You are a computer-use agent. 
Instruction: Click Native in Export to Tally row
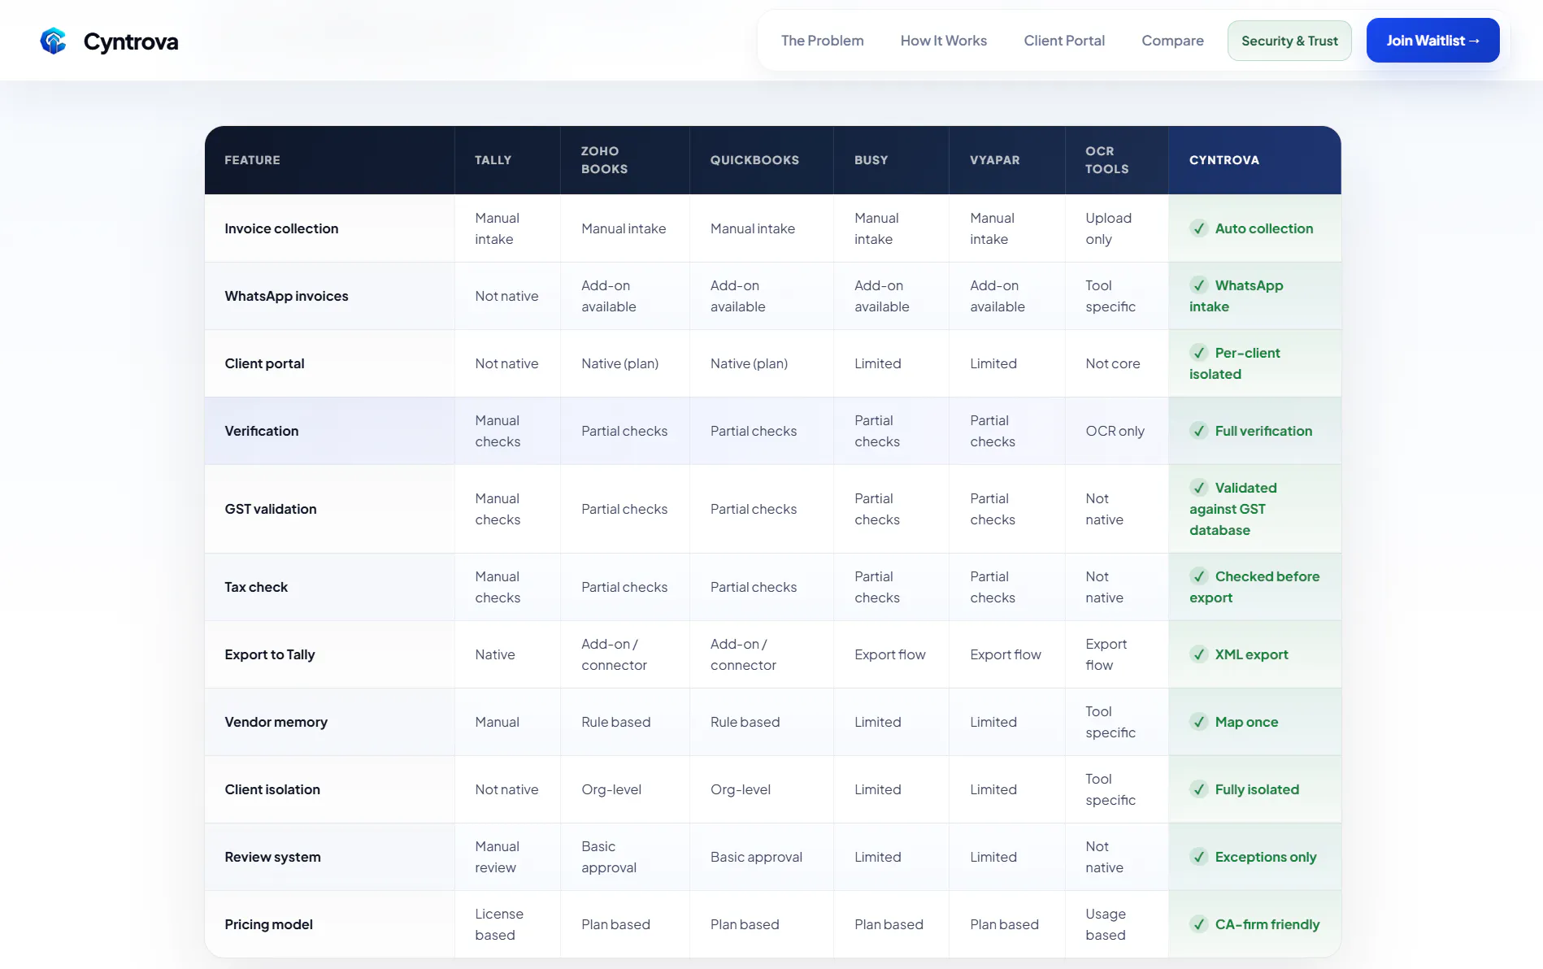(x=494, y=654)
